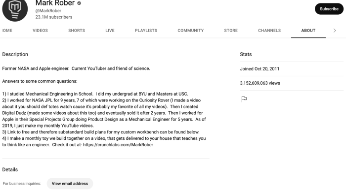Image resolution: width=346 pixels, height=194 pixels.
Task: Open the Store tab
Action: [231, 31]
